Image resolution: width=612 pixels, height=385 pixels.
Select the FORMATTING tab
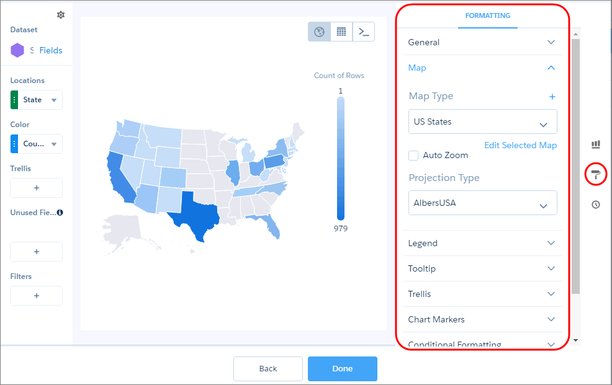487,15
